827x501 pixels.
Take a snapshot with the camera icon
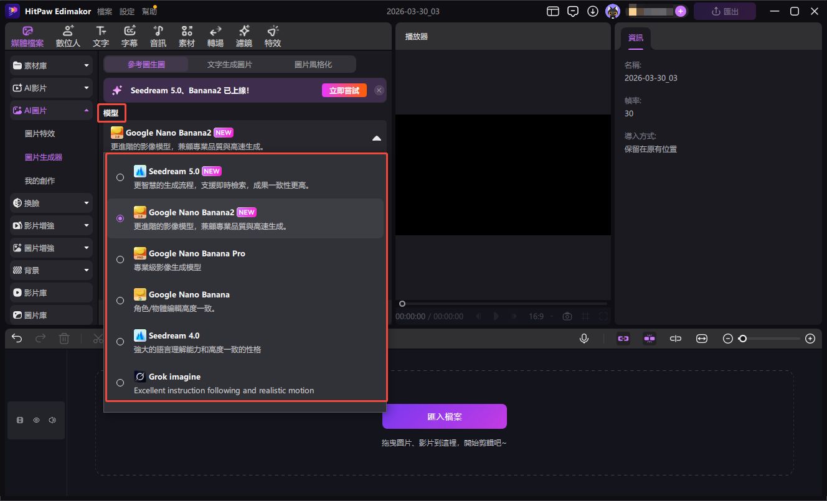coord(567,316)
